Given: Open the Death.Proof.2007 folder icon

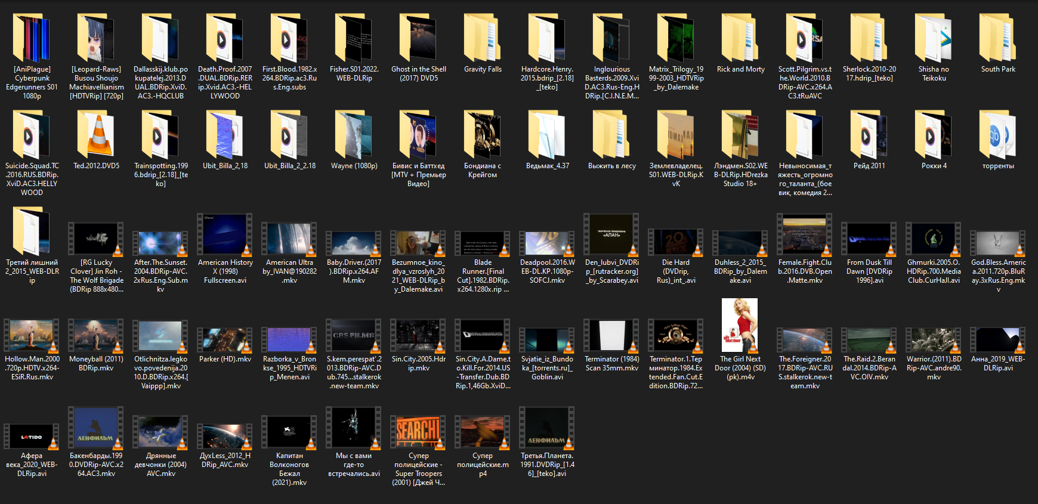Looking at the screenshot, I should (x=225, y=38).
